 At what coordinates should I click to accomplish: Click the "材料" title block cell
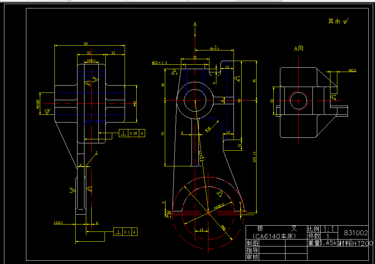[x=345, y=243]
